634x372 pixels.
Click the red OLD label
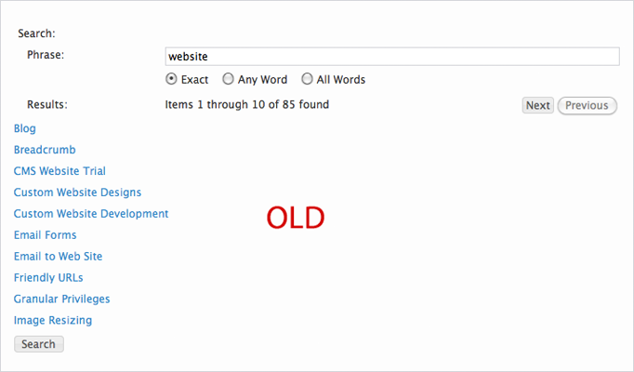coord(295,218)
